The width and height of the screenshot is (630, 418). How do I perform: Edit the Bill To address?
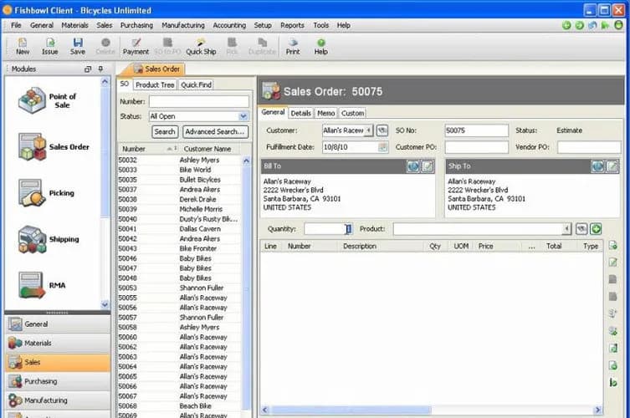(x=428, y=166)
